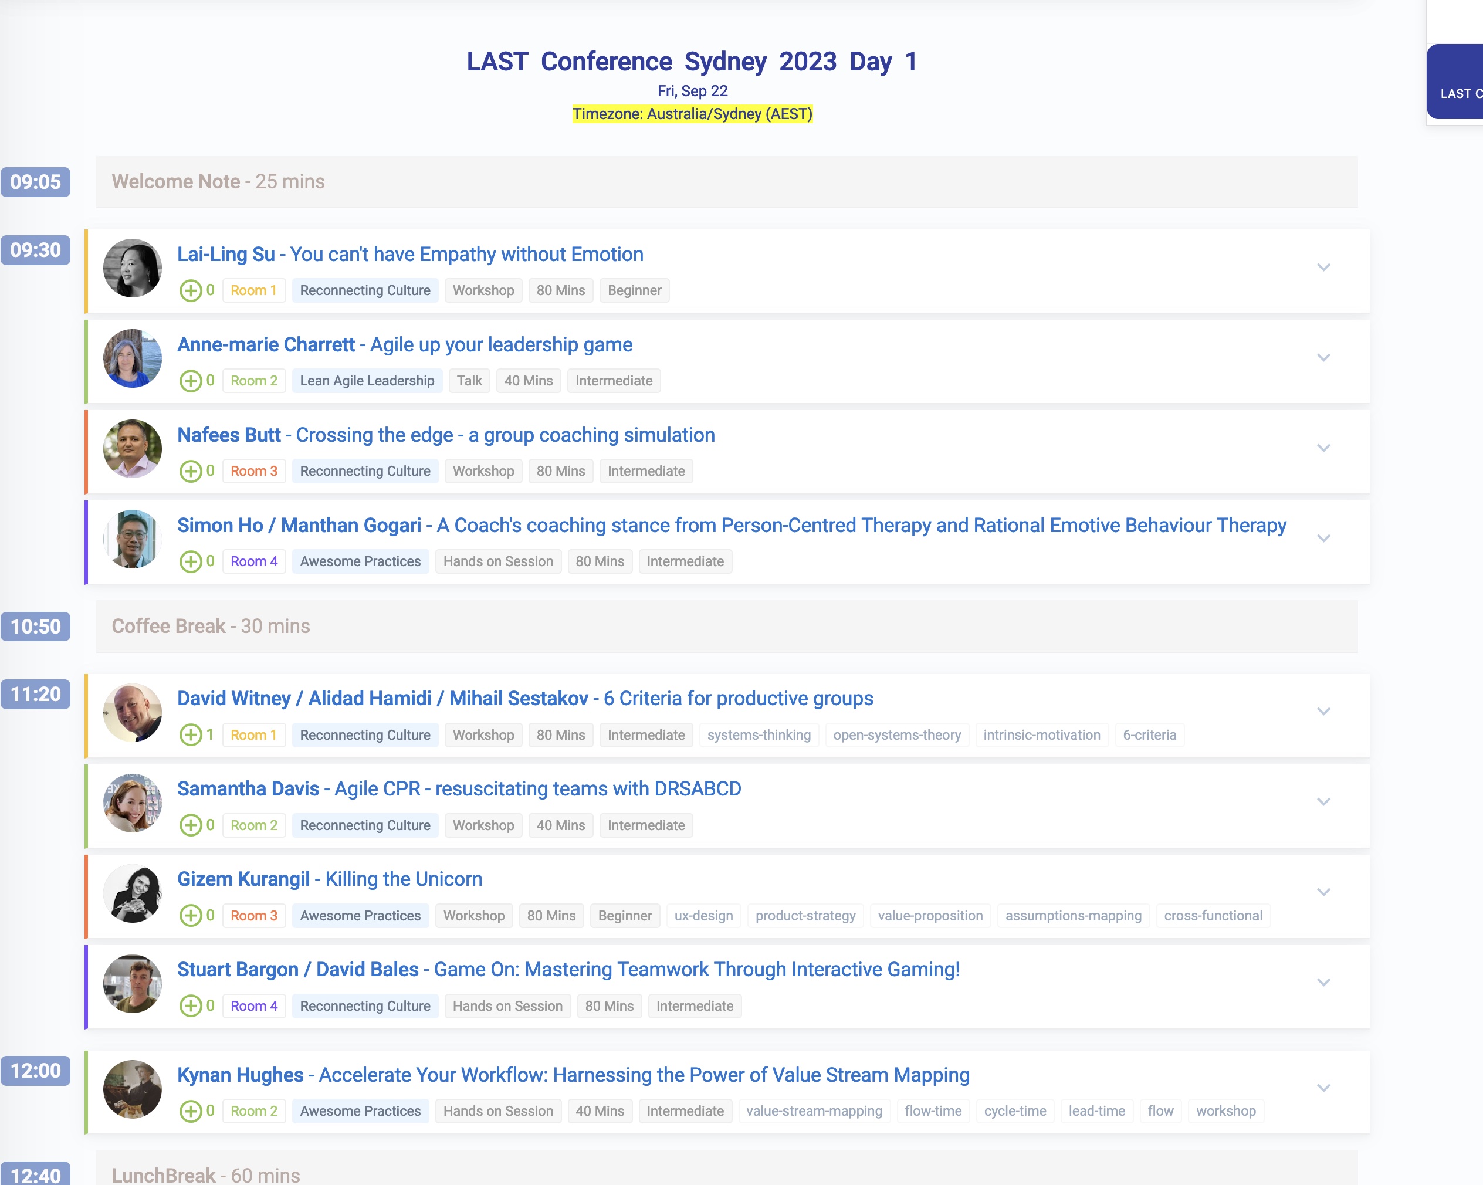Open A Coach's coaching stance session link
Screen dimensions: 1483x1185
coord(861,526)
